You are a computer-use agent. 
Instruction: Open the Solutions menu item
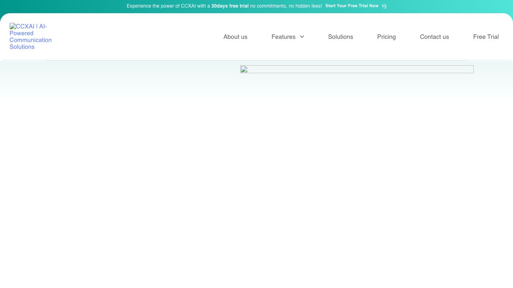pos(340,37)
